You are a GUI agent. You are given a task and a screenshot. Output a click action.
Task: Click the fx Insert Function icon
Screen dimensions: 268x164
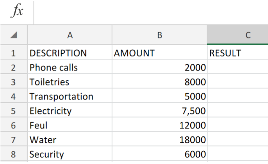click(x=17, y=11)
